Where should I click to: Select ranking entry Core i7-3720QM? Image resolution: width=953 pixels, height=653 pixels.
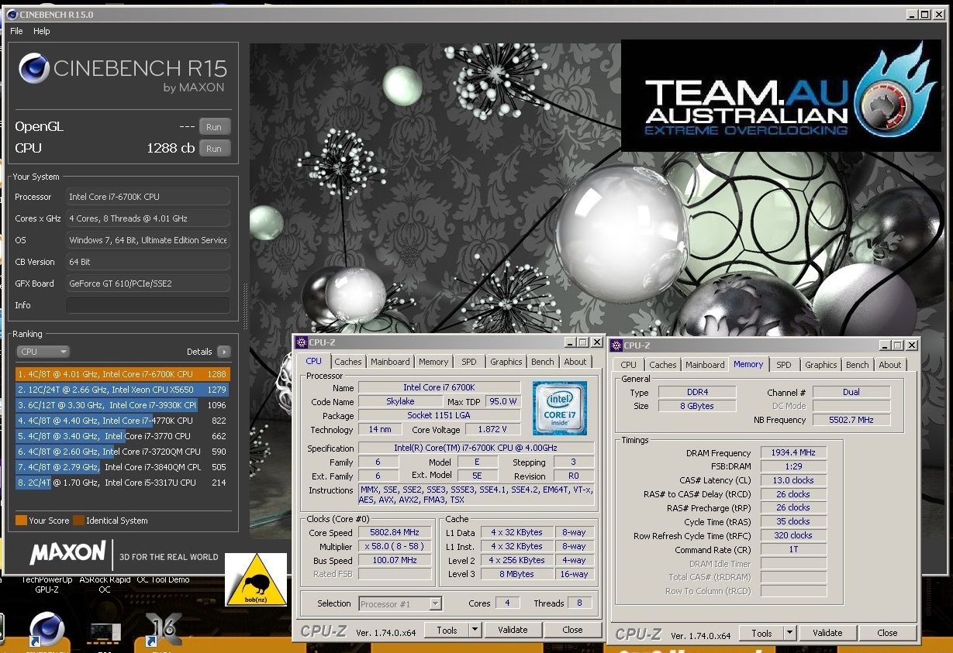tap(123, 452)
